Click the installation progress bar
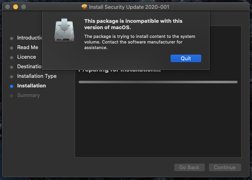Viewport: 252px width, 180px height. pyautogui.click(x=158, y=82)
